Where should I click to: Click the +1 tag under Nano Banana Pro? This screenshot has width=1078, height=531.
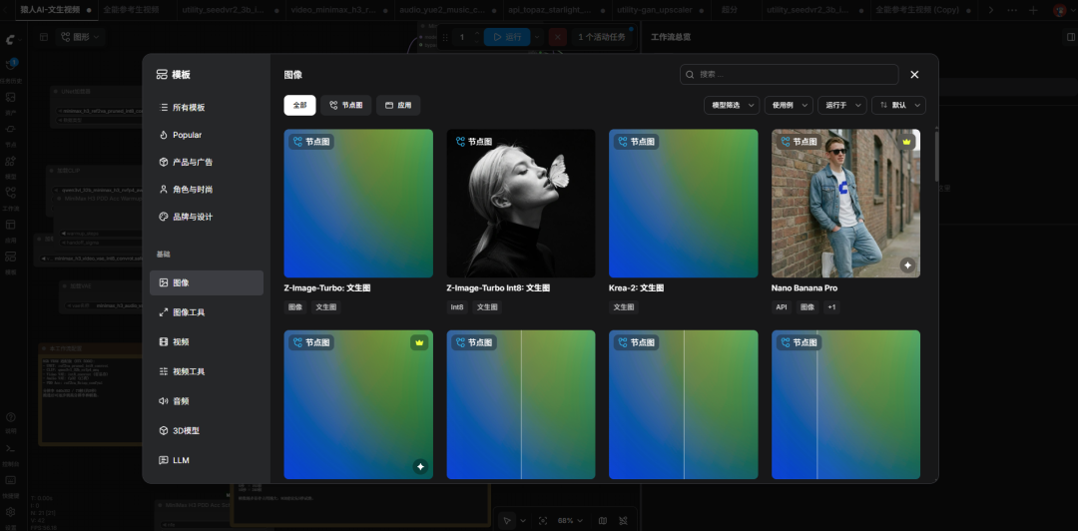tap(831, 307)
